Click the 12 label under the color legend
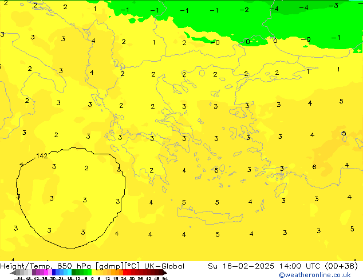 pos(108,278)
